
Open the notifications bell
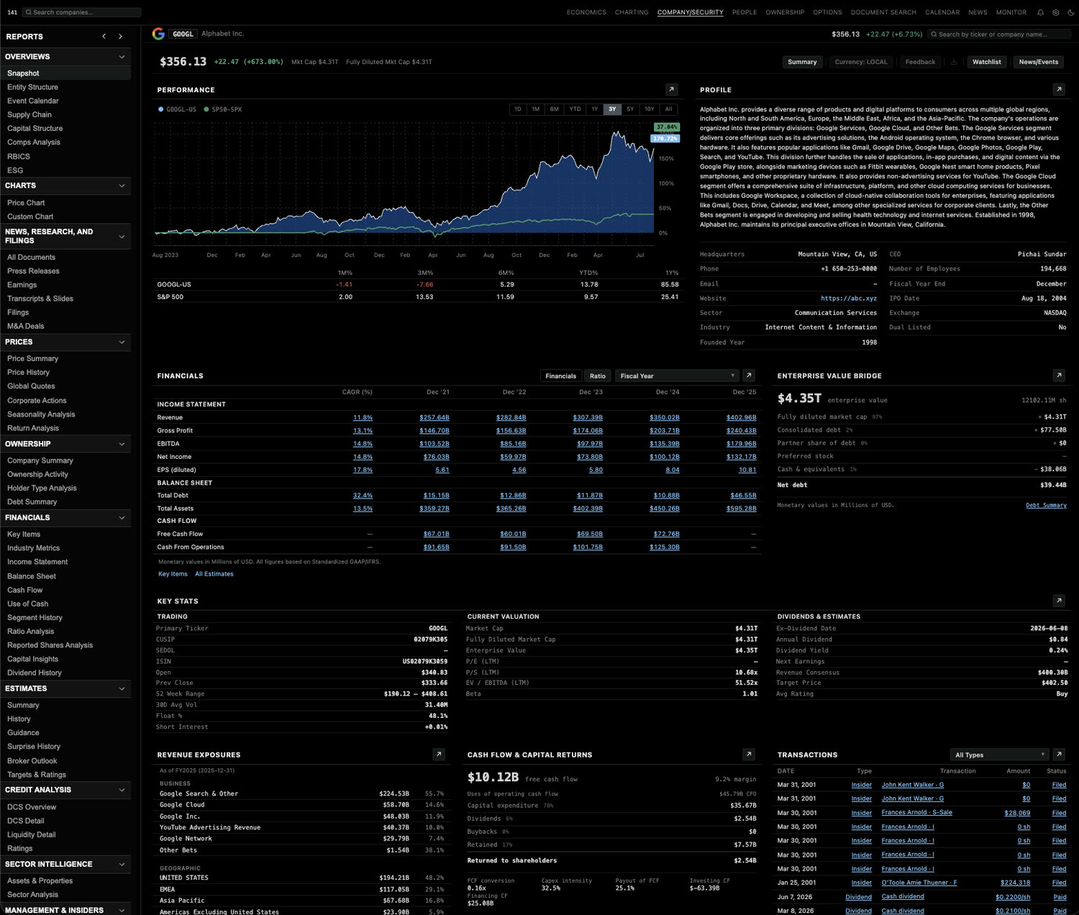1040,12
